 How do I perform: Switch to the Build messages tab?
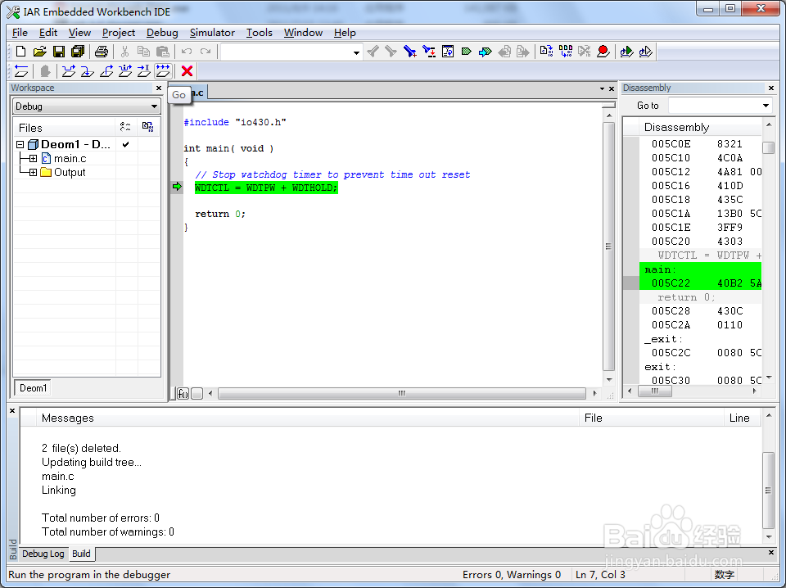point(81,554)
